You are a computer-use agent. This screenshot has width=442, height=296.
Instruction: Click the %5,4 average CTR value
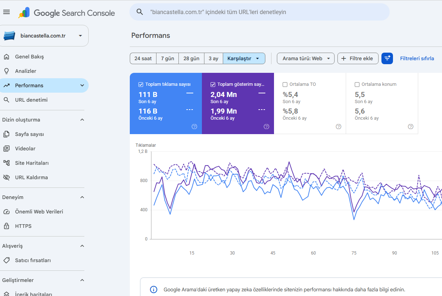290,94
